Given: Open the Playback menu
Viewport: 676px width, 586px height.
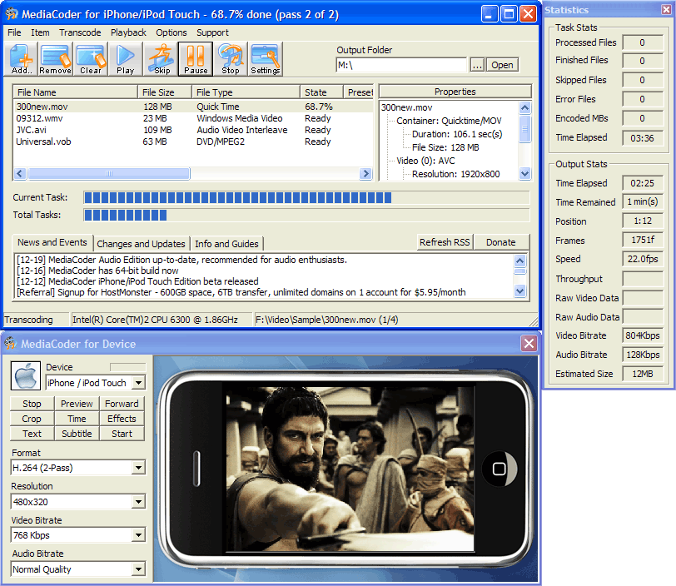Looking at the screenshot, I should click(x=128, y=32).
